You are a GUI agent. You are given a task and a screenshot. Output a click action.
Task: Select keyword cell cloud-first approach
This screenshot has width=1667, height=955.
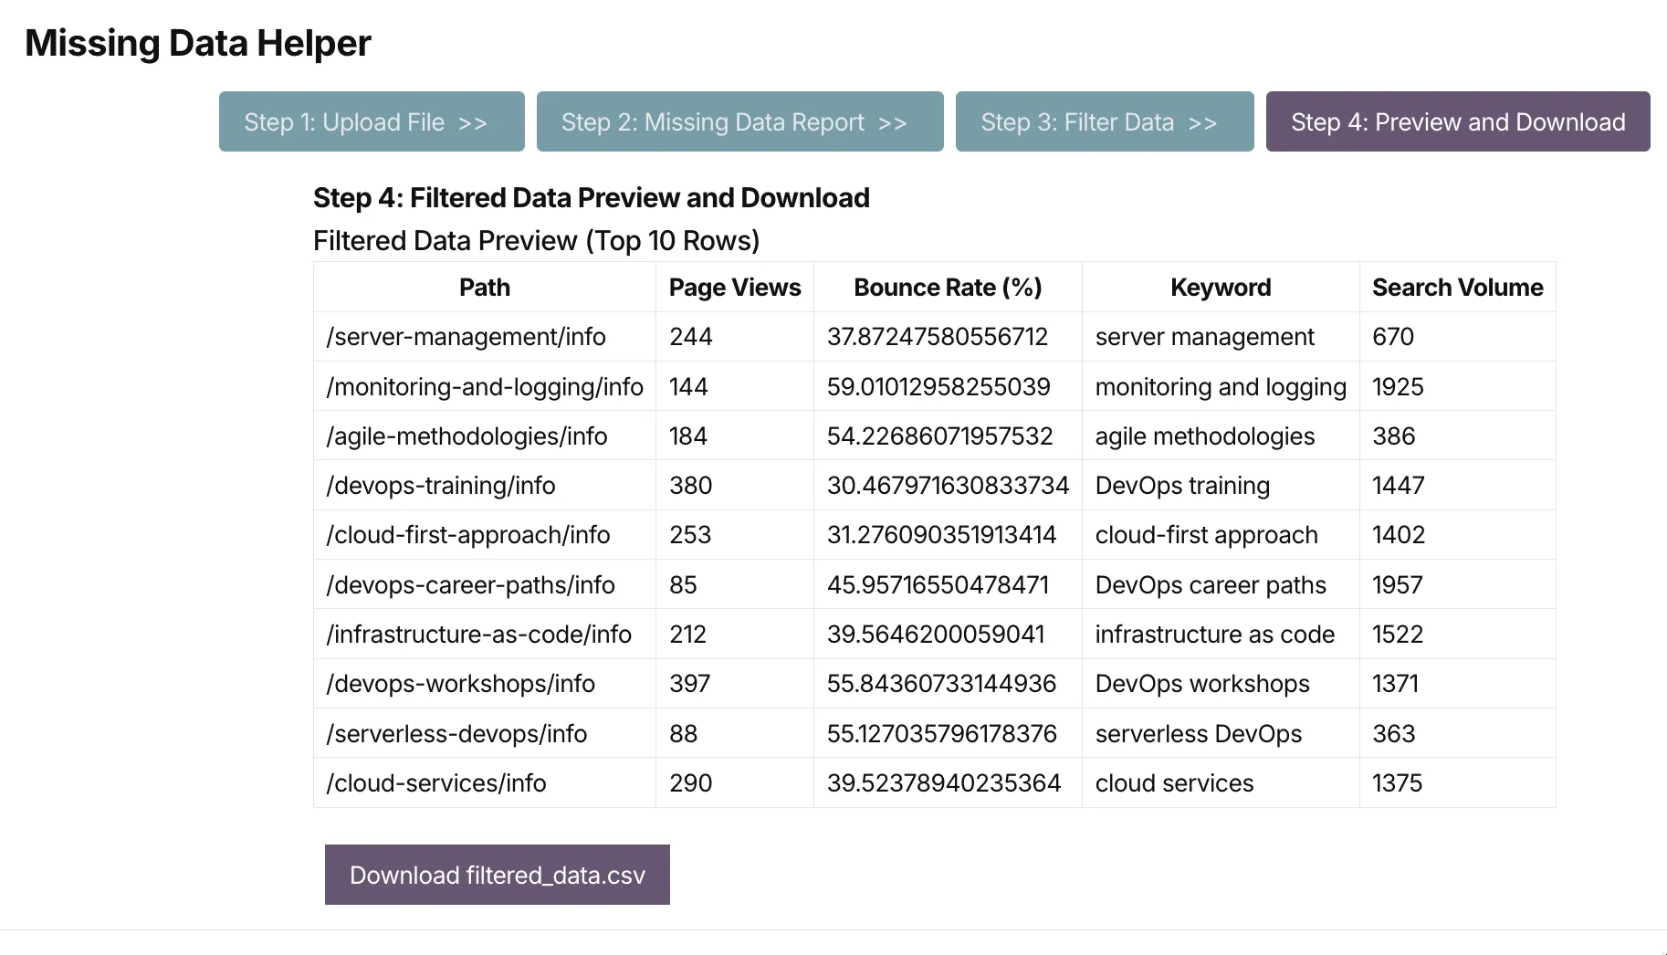tap(1221, 535)
